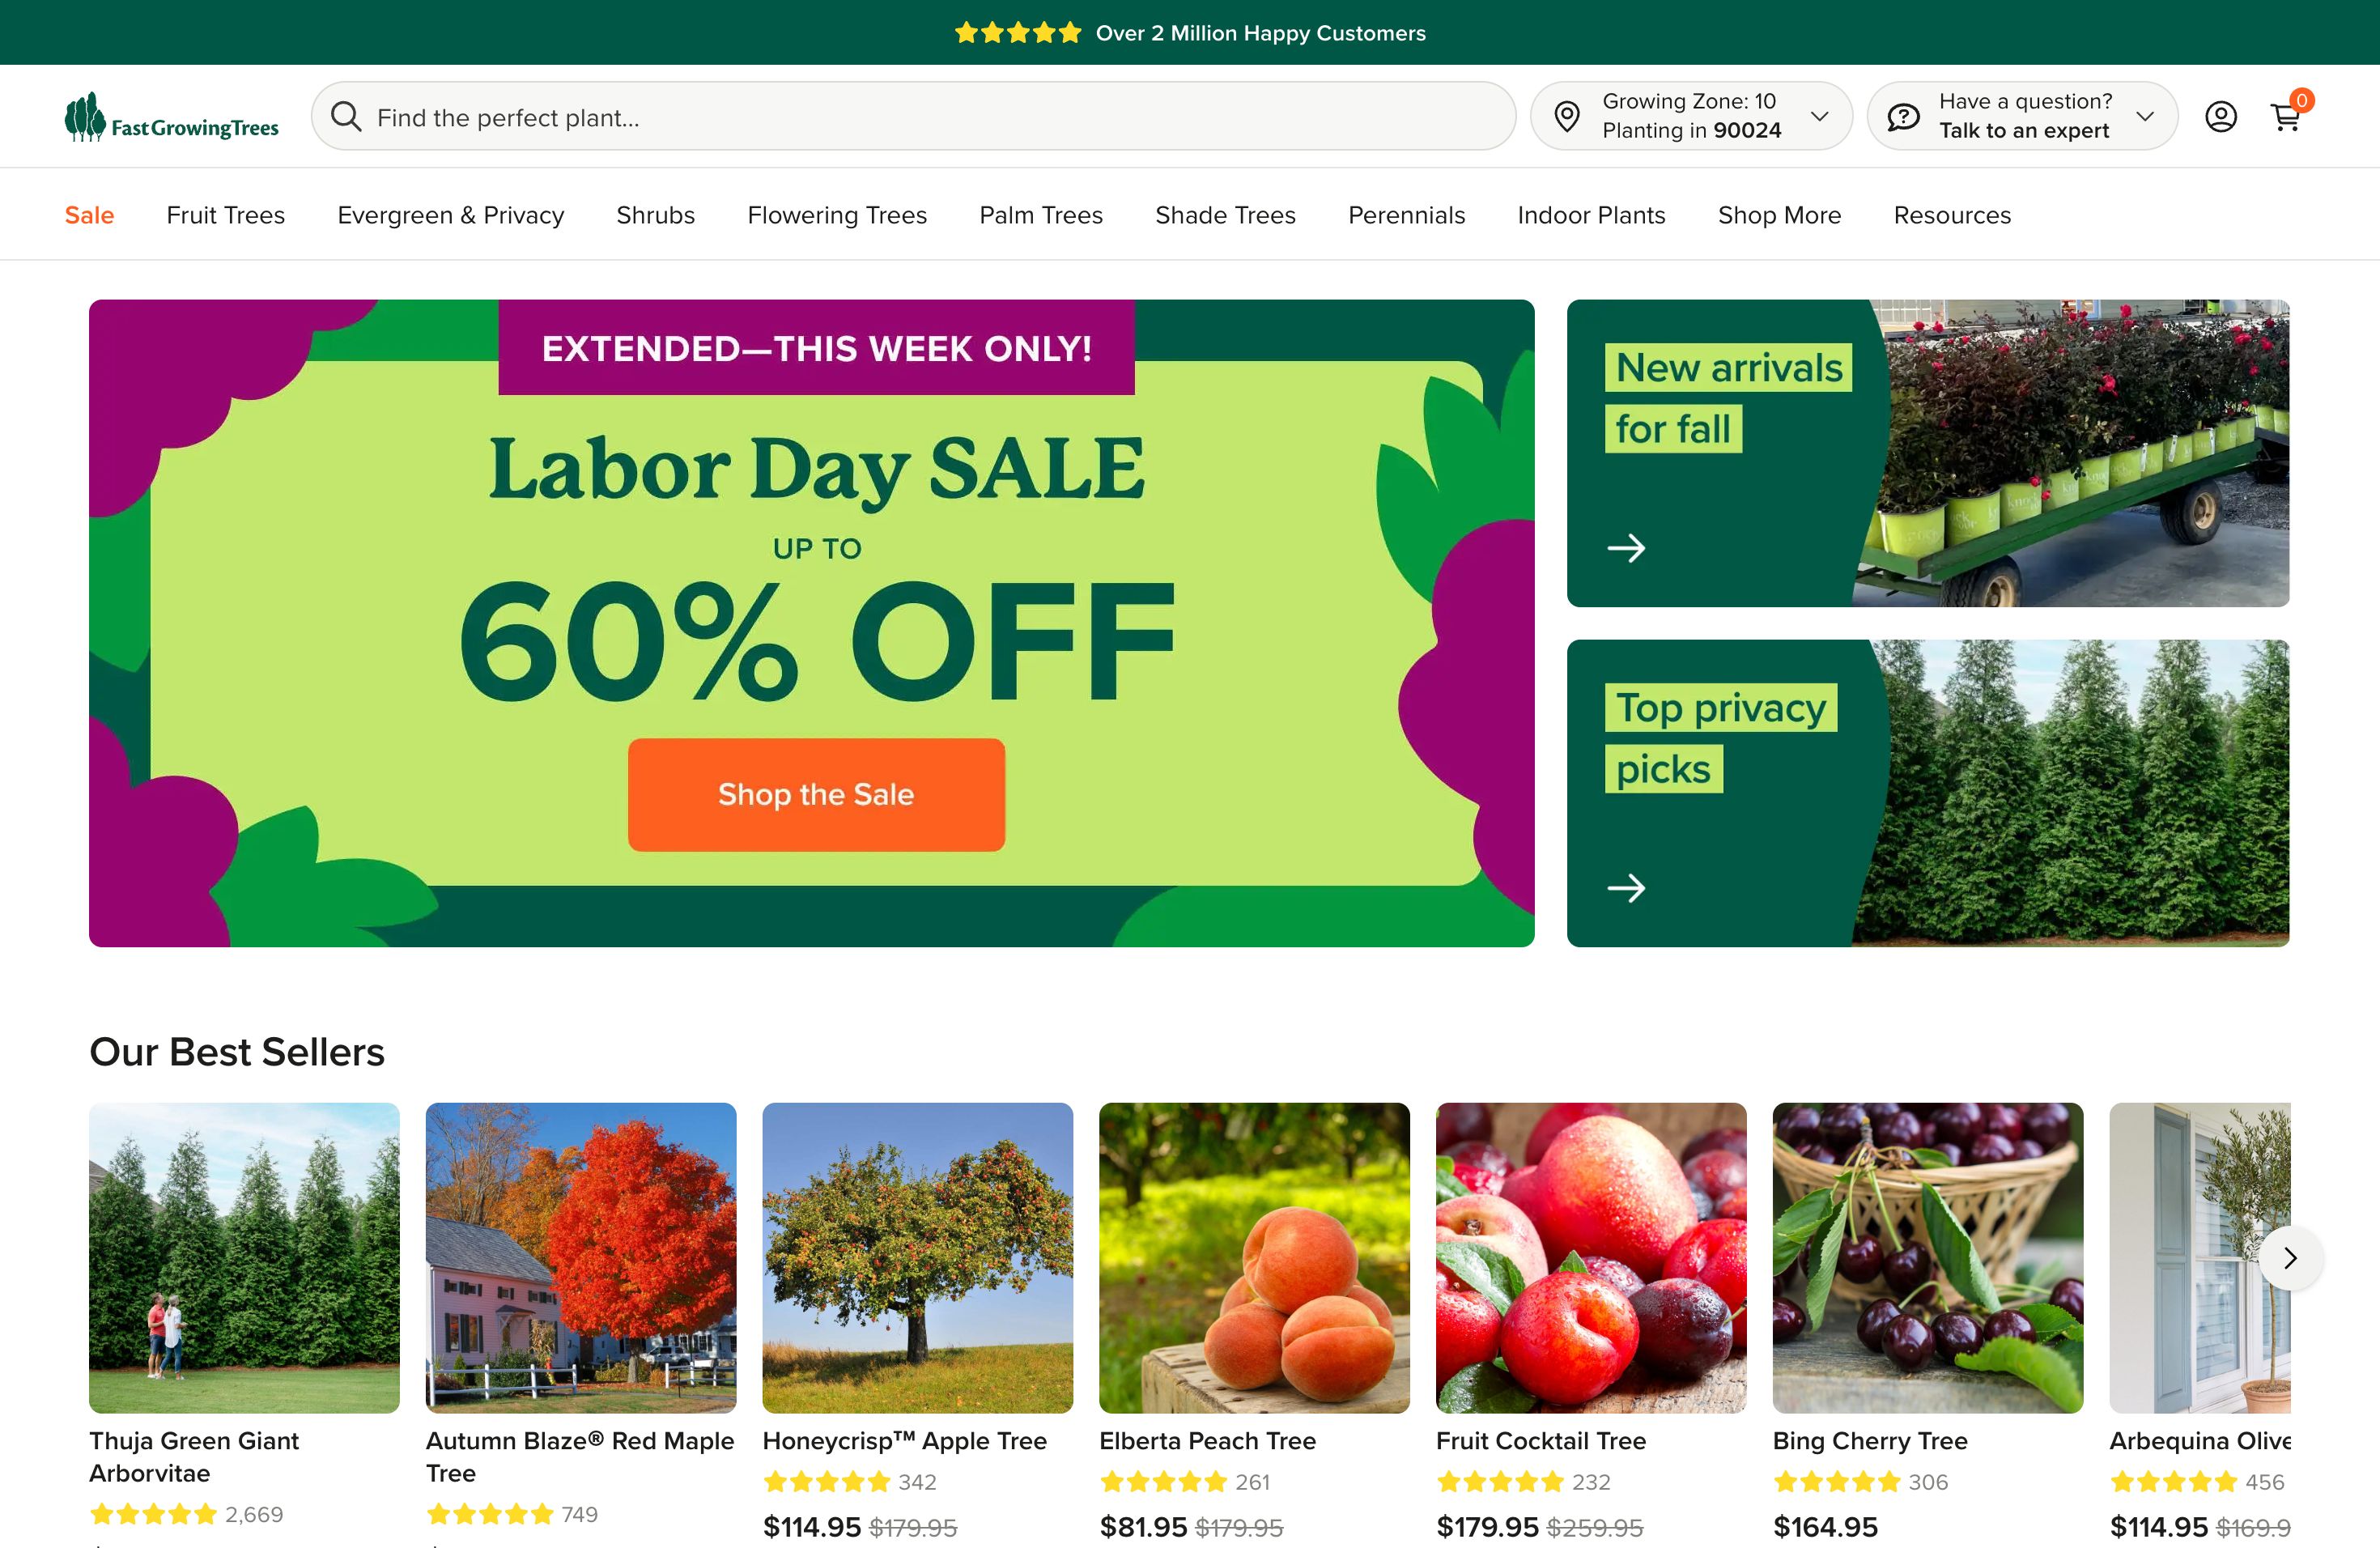Click the growing zone location pin icon
The image size is (2380, 1548).
(1567, 116)
